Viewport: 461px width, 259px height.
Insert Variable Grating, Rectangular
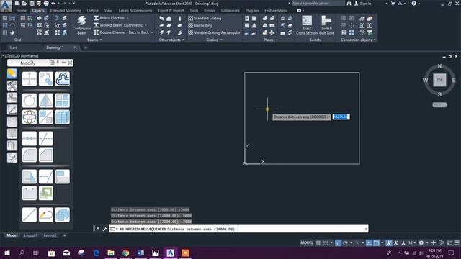(x=214, y=32)
